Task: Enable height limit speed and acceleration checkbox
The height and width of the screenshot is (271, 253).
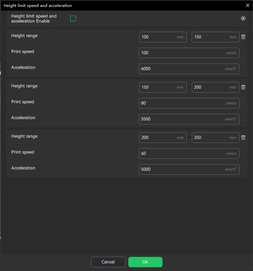Action: coord(73,19)
